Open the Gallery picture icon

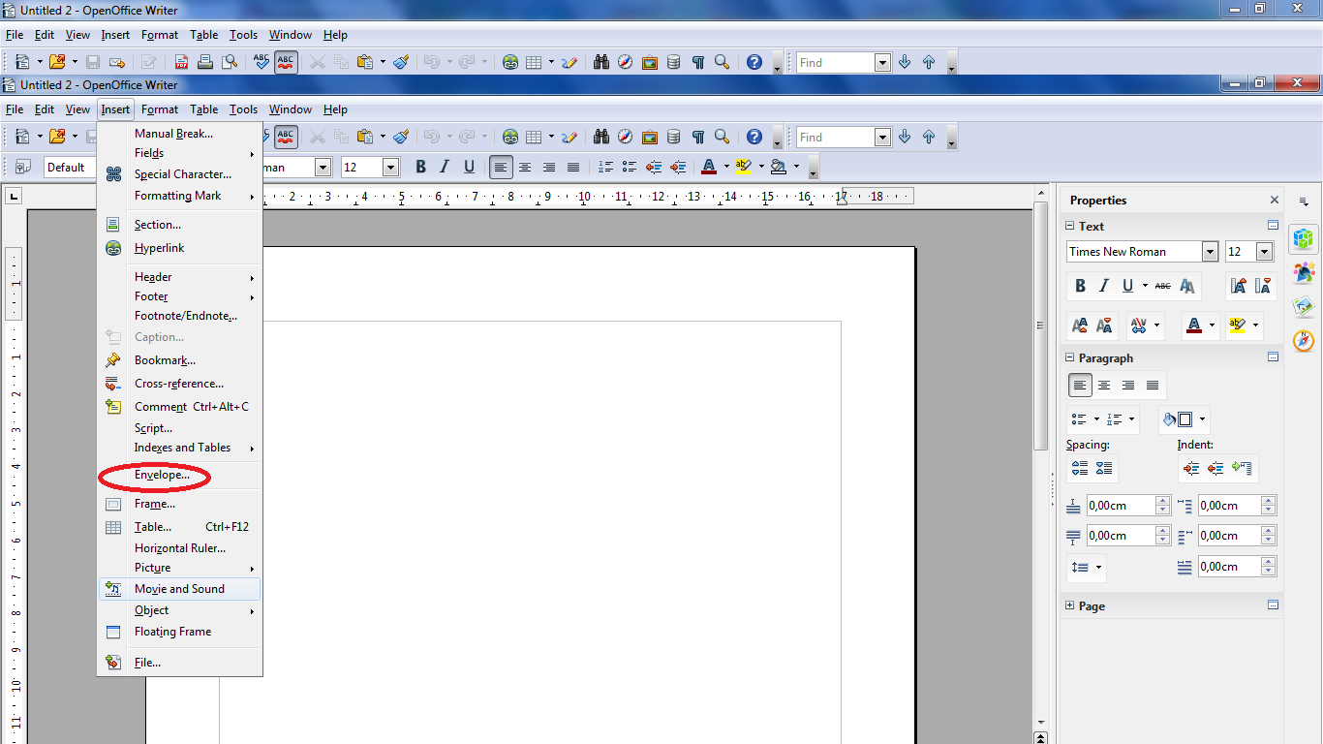[x=650, y=137]
